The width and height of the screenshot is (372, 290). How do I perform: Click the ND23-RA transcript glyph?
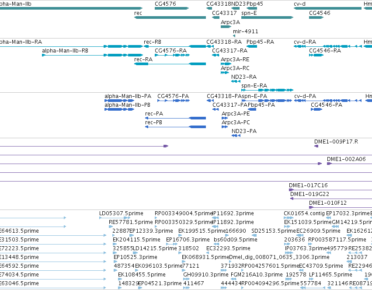pos(236,81)
